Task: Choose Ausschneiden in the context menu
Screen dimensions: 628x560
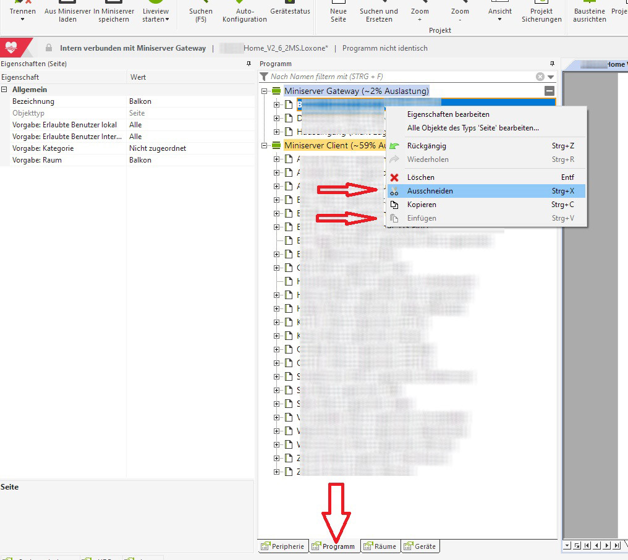Action: (486, 190)
